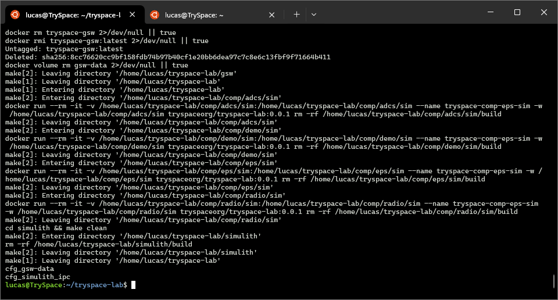Click the 'cd simulith && make clean' line
This screenshot has height=300, width=558.
coord(56,228)
